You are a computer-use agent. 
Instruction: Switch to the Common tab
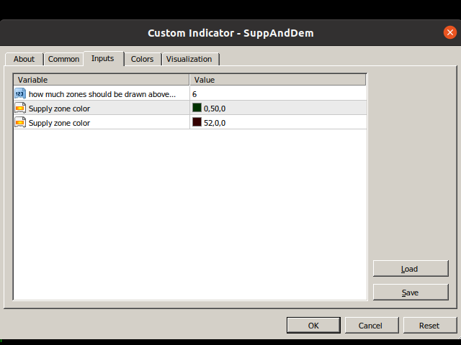coord(63,60)
